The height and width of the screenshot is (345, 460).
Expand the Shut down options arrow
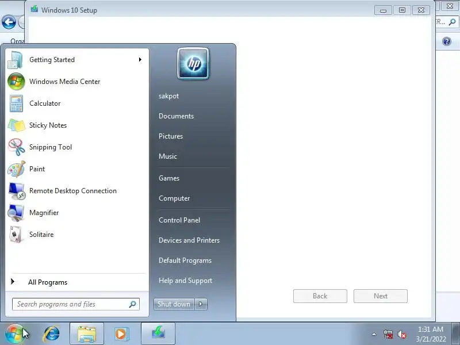coord(201,304)
